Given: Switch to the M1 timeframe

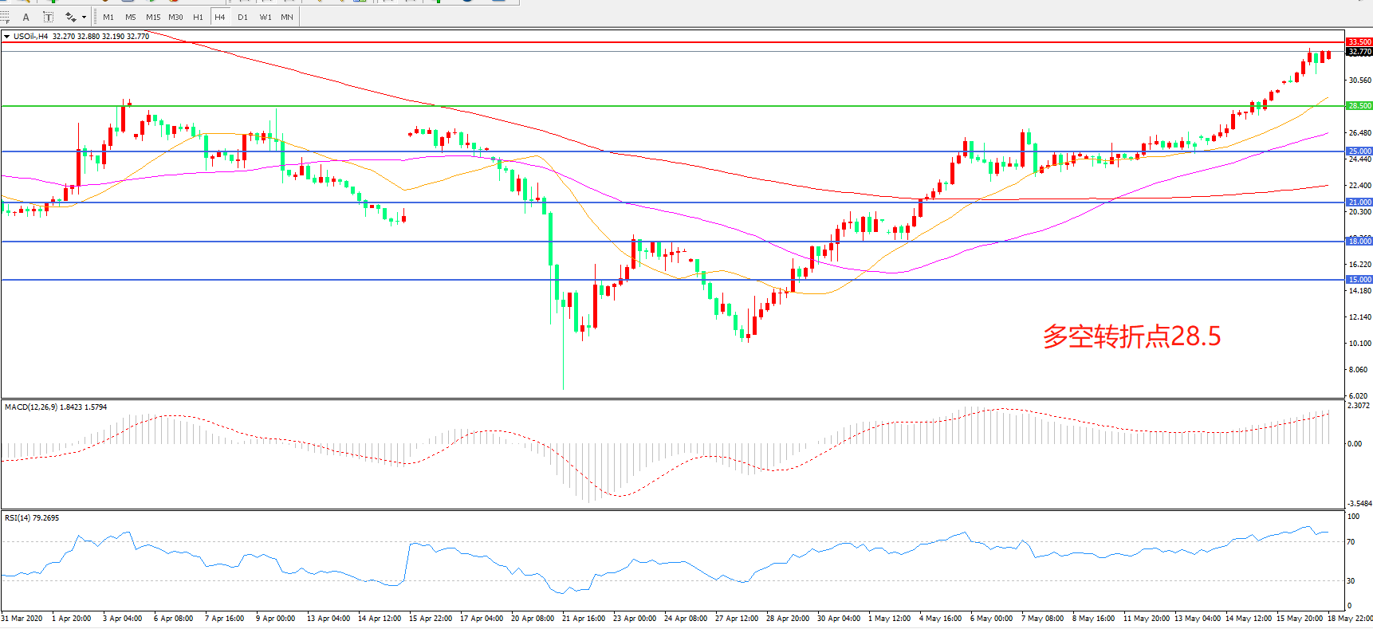Looking at the screenshot, I should click(108, 17).
